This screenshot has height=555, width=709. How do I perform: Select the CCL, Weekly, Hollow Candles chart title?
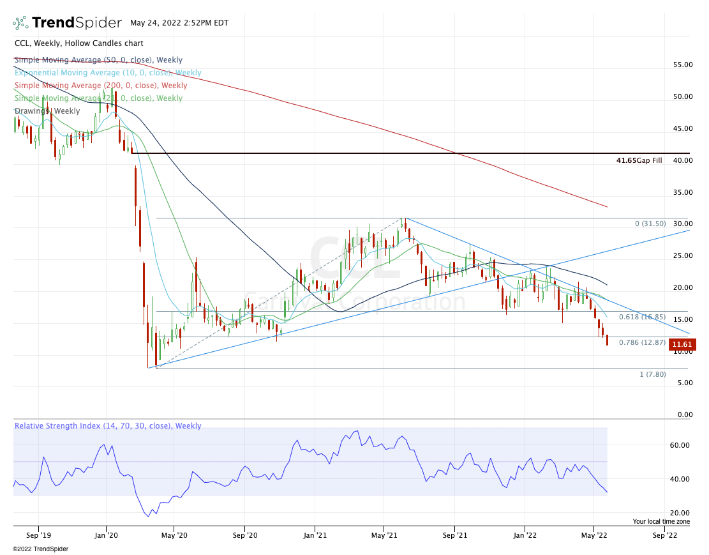tap(79, 43)
